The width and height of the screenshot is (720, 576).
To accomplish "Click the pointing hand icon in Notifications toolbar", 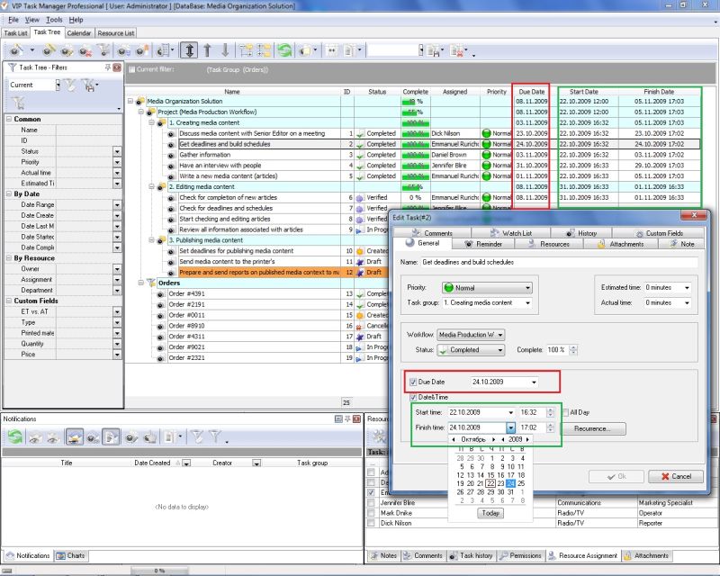I will tap(149, 436).
